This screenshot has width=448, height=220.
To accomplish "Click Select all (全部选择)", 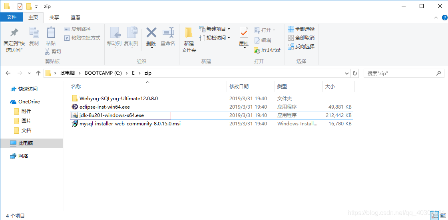I will coord(301,29).
